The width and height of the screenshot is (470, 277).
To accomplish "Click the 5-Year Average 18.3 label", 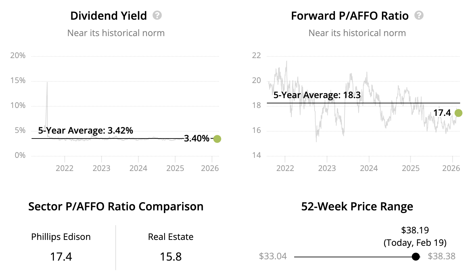I will pos(317,95).
